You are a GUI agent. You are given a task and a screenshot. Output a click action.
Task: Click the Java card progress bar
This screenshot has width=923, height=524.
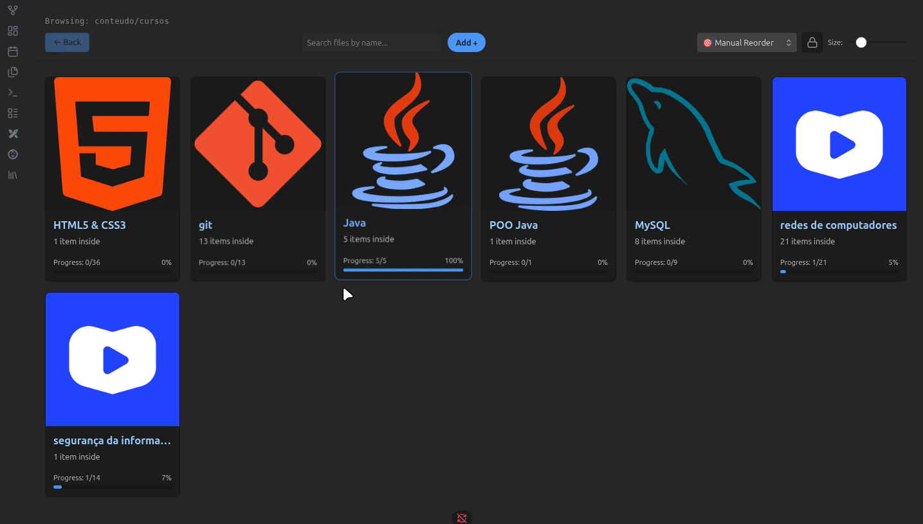(403, 270)
